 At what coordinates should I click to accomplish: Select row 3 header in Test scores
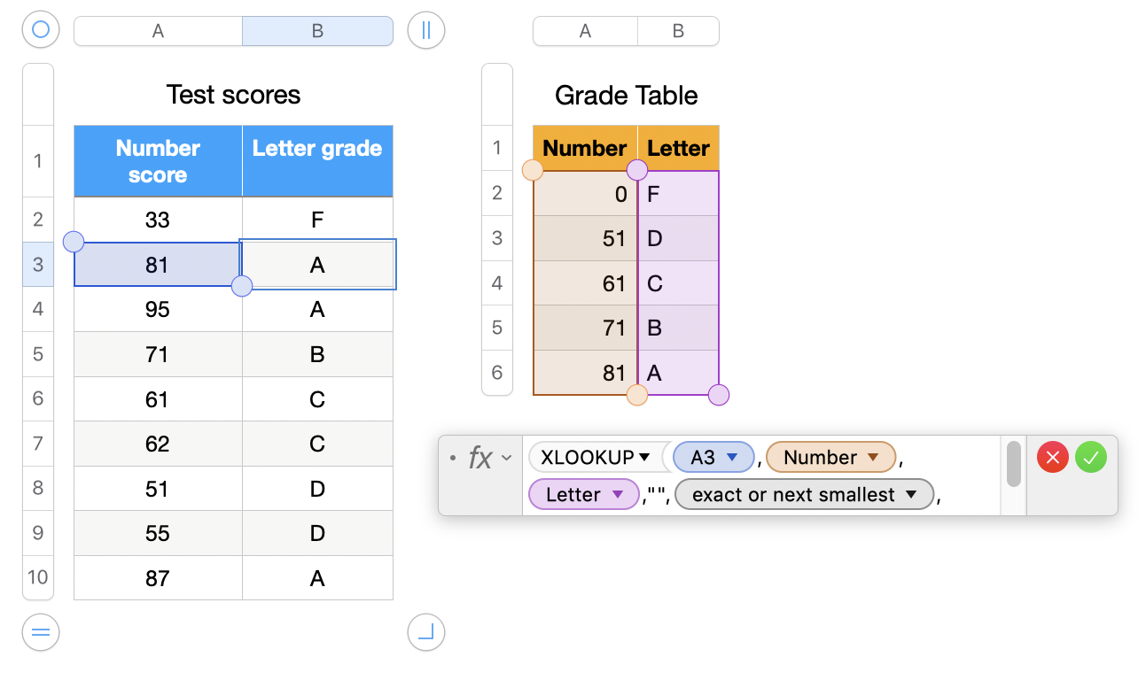tap(38, 264)
